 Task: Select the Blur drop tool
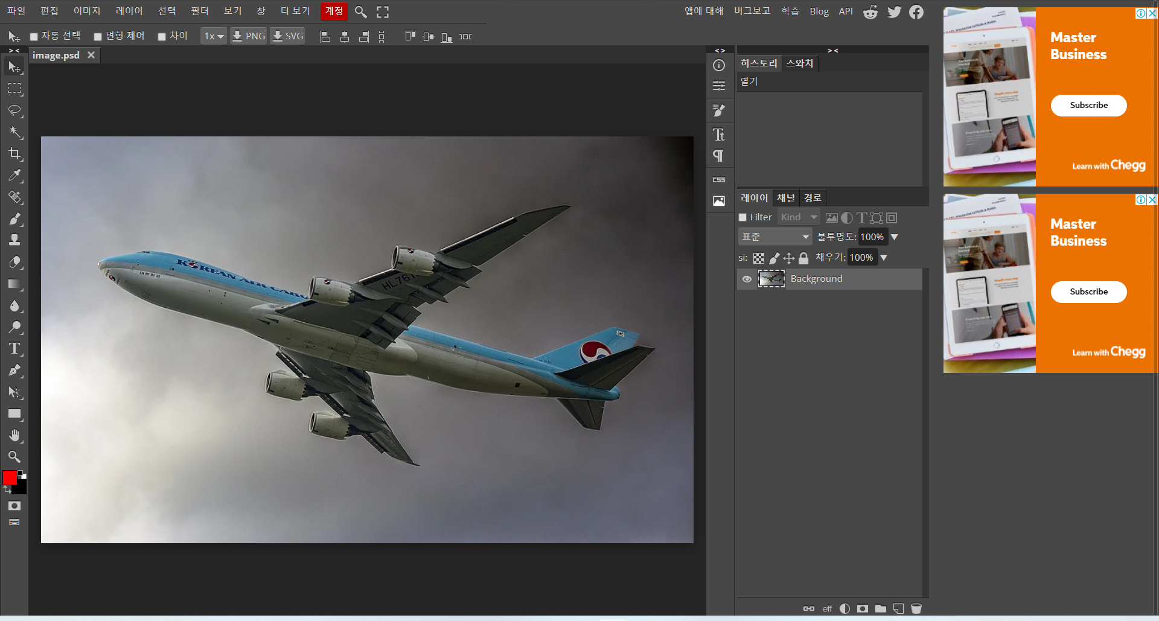[14, 306]
